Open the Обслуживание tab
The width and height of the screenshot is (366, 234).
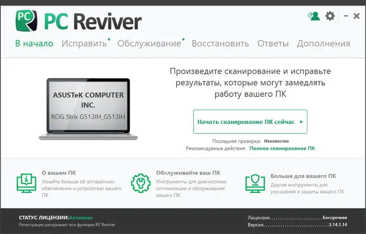tap(149, 43)
